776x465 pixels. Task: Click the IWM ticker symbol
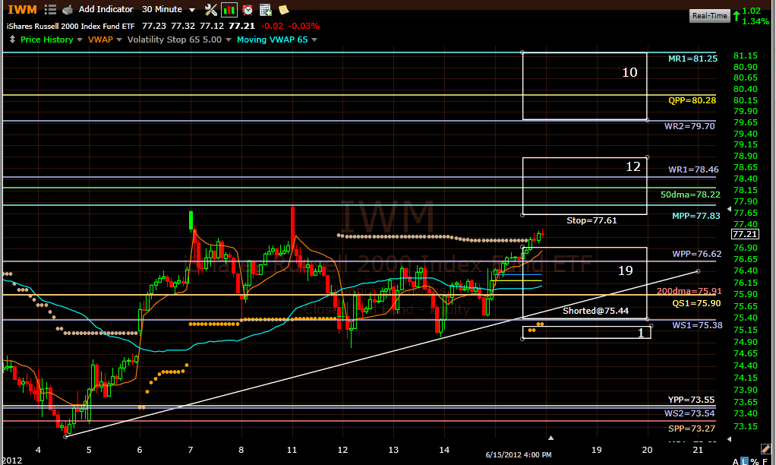(x=22, y=9)
